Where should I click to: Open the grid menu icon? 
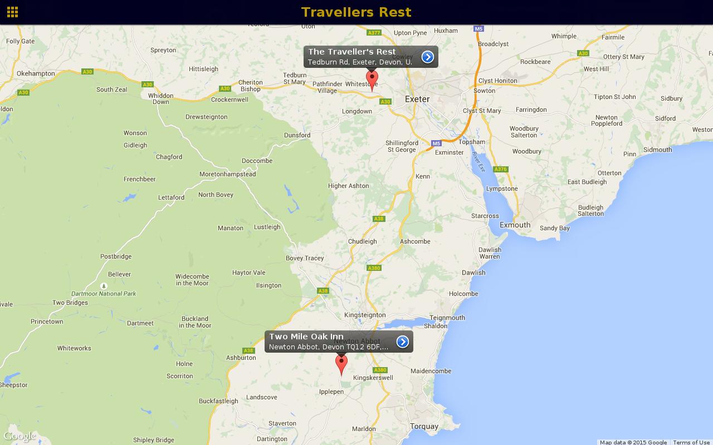point(12,12)
